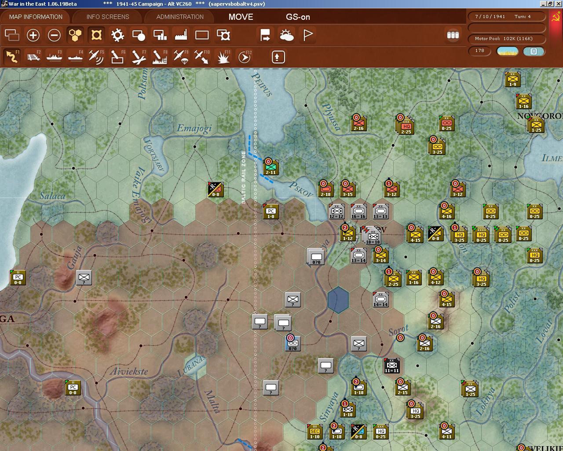Screen dimensions: 563x451
Task: Toggle the hex grid display
Action: tap(75, 35)
